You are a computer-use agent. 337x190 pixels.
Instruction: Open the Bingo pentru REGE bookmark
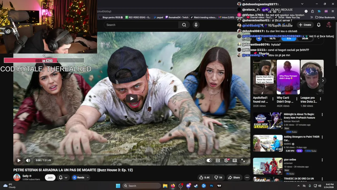(111, 17)
